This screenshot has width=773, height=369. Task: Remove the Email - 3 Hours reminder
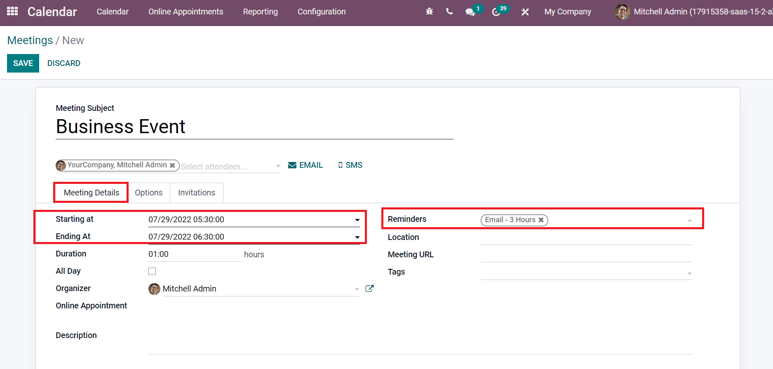(541, 220)
